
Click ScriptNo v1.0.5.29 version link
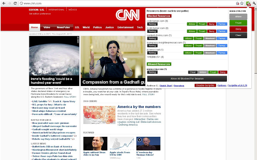tap(237, 85)
